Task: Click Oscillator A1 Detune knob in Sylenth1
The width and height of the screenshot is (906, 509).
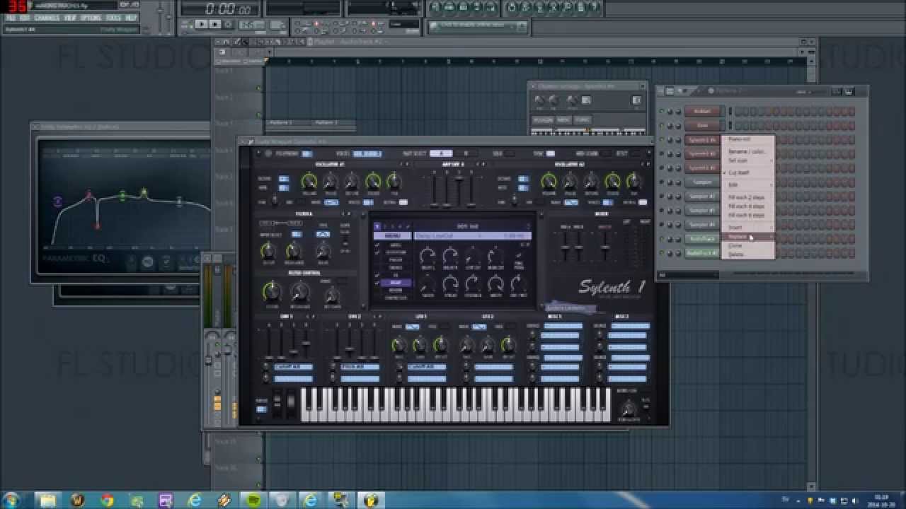Action: pyautogui.click(x=352, y=181)
